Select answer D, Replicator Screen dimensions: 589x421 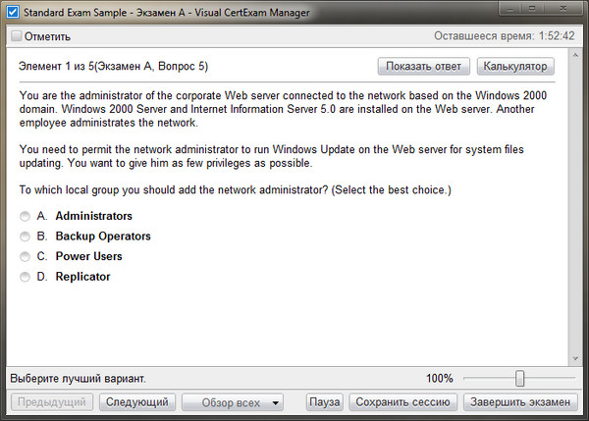(x=25, y=278)
